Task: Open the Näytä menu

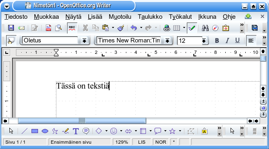Action: [x=73, y=17]
